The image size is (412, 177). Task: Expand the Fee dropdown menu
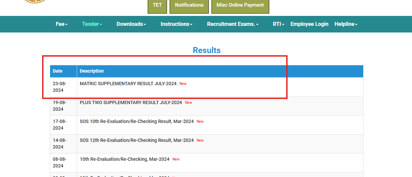[x=62, y=24]
